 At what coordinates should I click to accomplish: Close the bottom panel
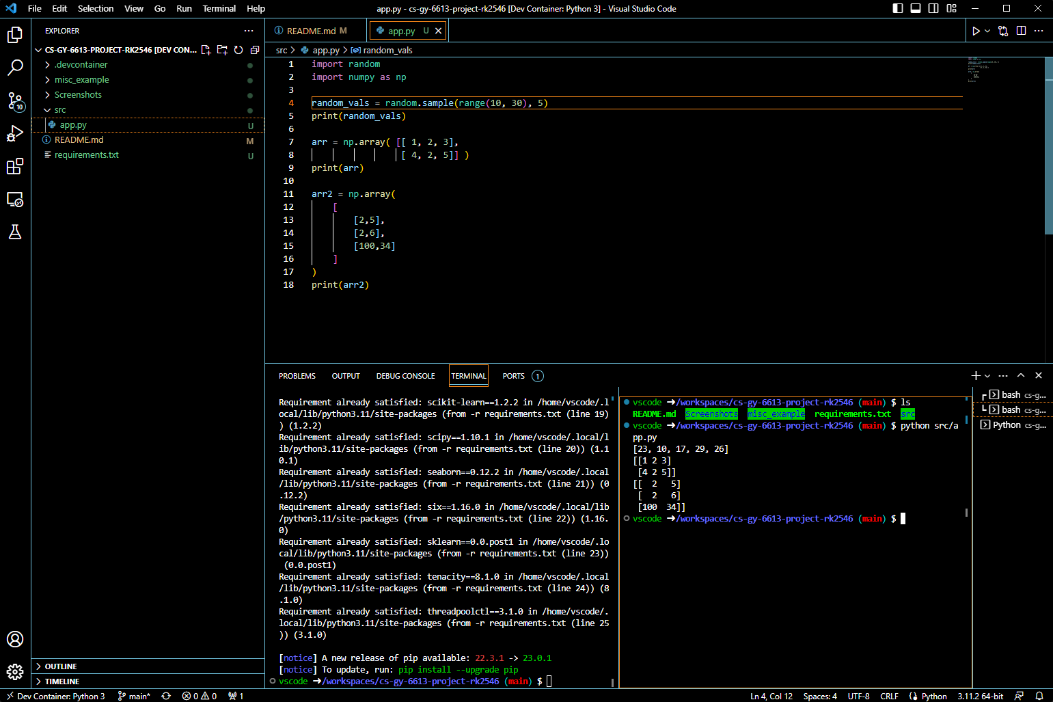[x=1039, y=375]
